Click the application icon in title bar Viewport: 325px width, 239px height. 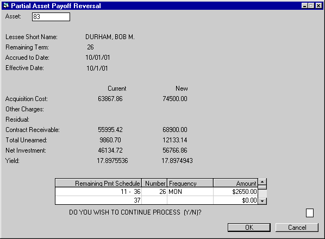[6, 5]
